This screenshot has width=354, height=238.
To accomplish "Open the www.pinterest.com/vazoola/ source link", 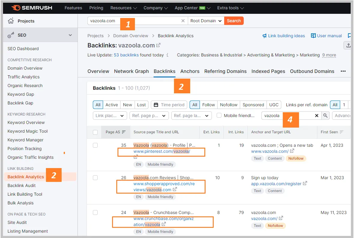I will (x=162, y=151).
